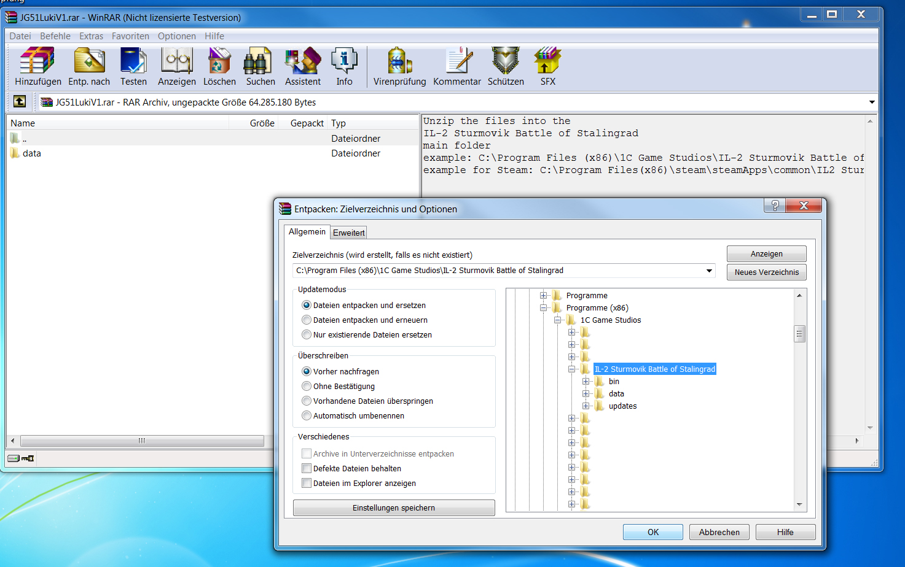Open the Hilfe menu in WinRAR menu bar
The width and height of the screenshot is (905, 567).
(214, 36)
